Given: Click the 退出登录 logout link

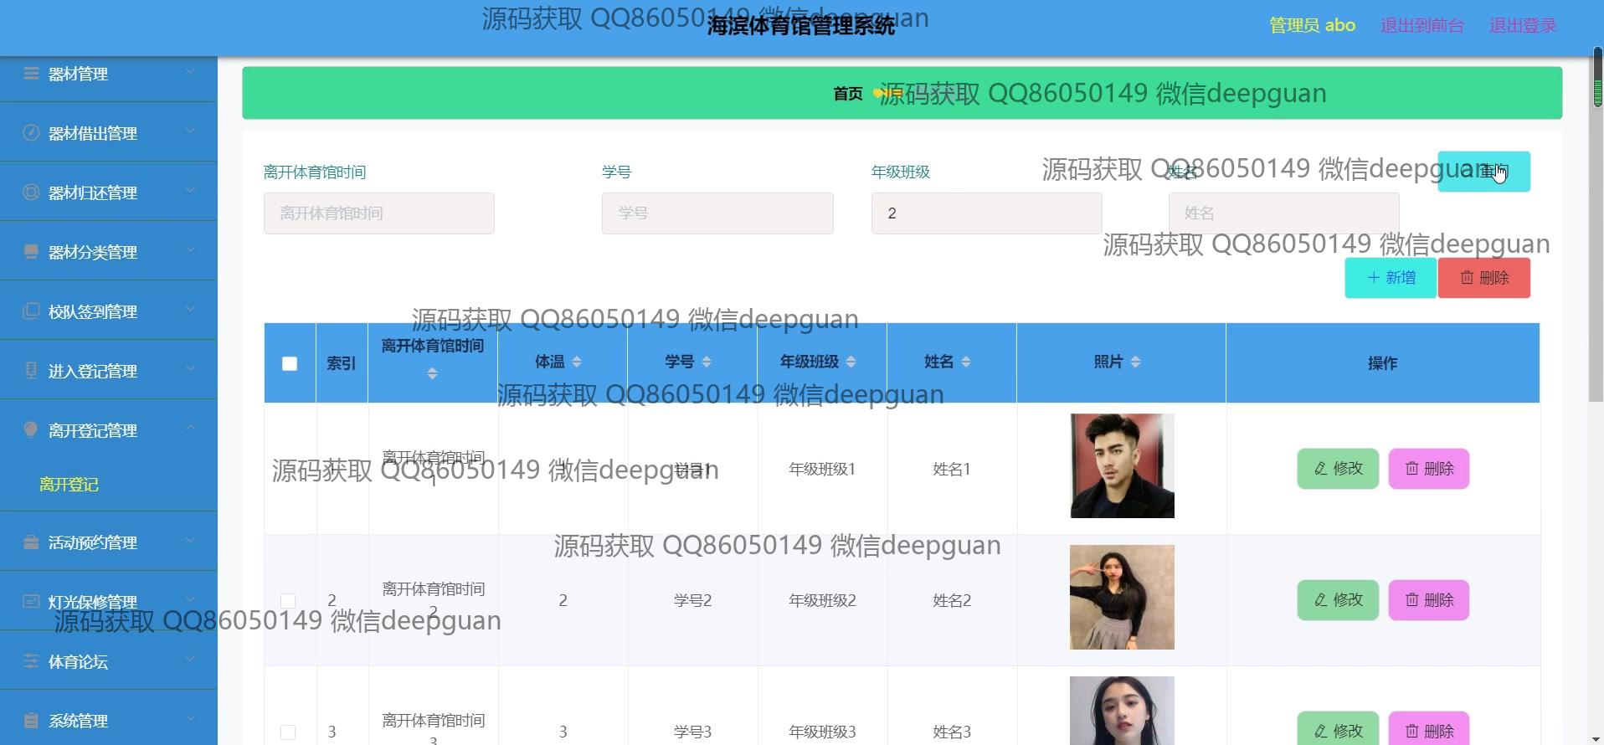Looking at the screenshot, I should (1522, 26).
